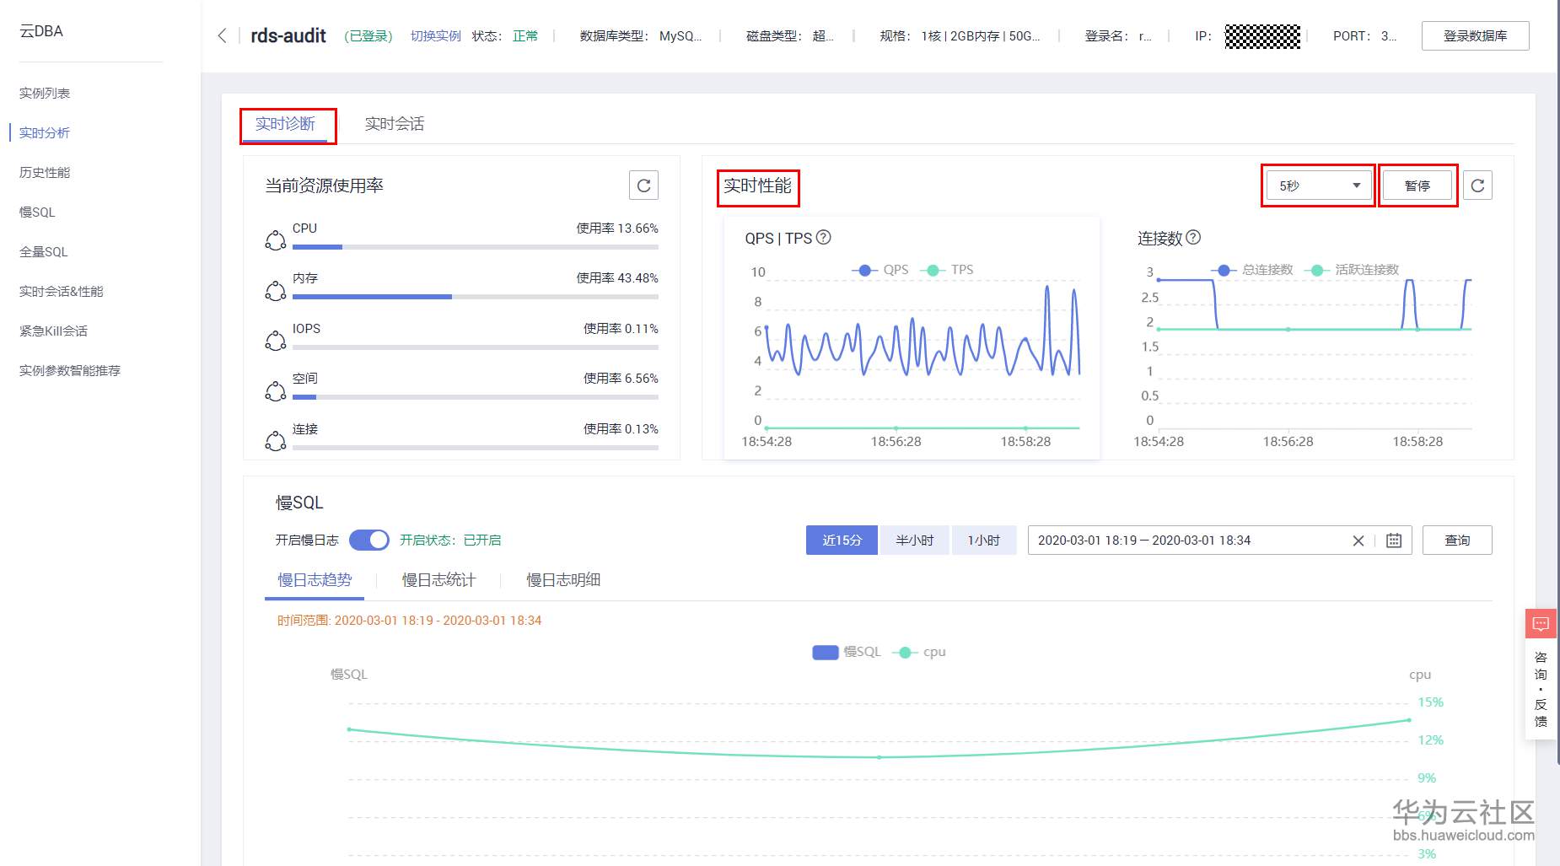Clear the slow SQL date range
The width and height of the screenshot is (1560, 866).
[x=1358, y=541]
